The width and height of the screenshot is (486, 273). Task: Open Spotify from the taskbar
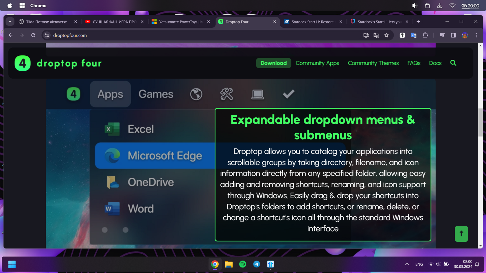click(242, 264)
